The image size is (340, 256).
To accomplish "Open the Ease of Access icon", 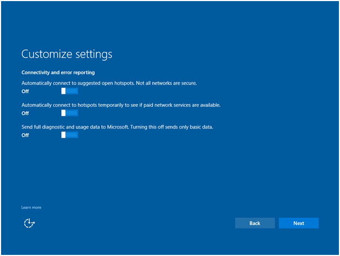I will coord(29,223).
